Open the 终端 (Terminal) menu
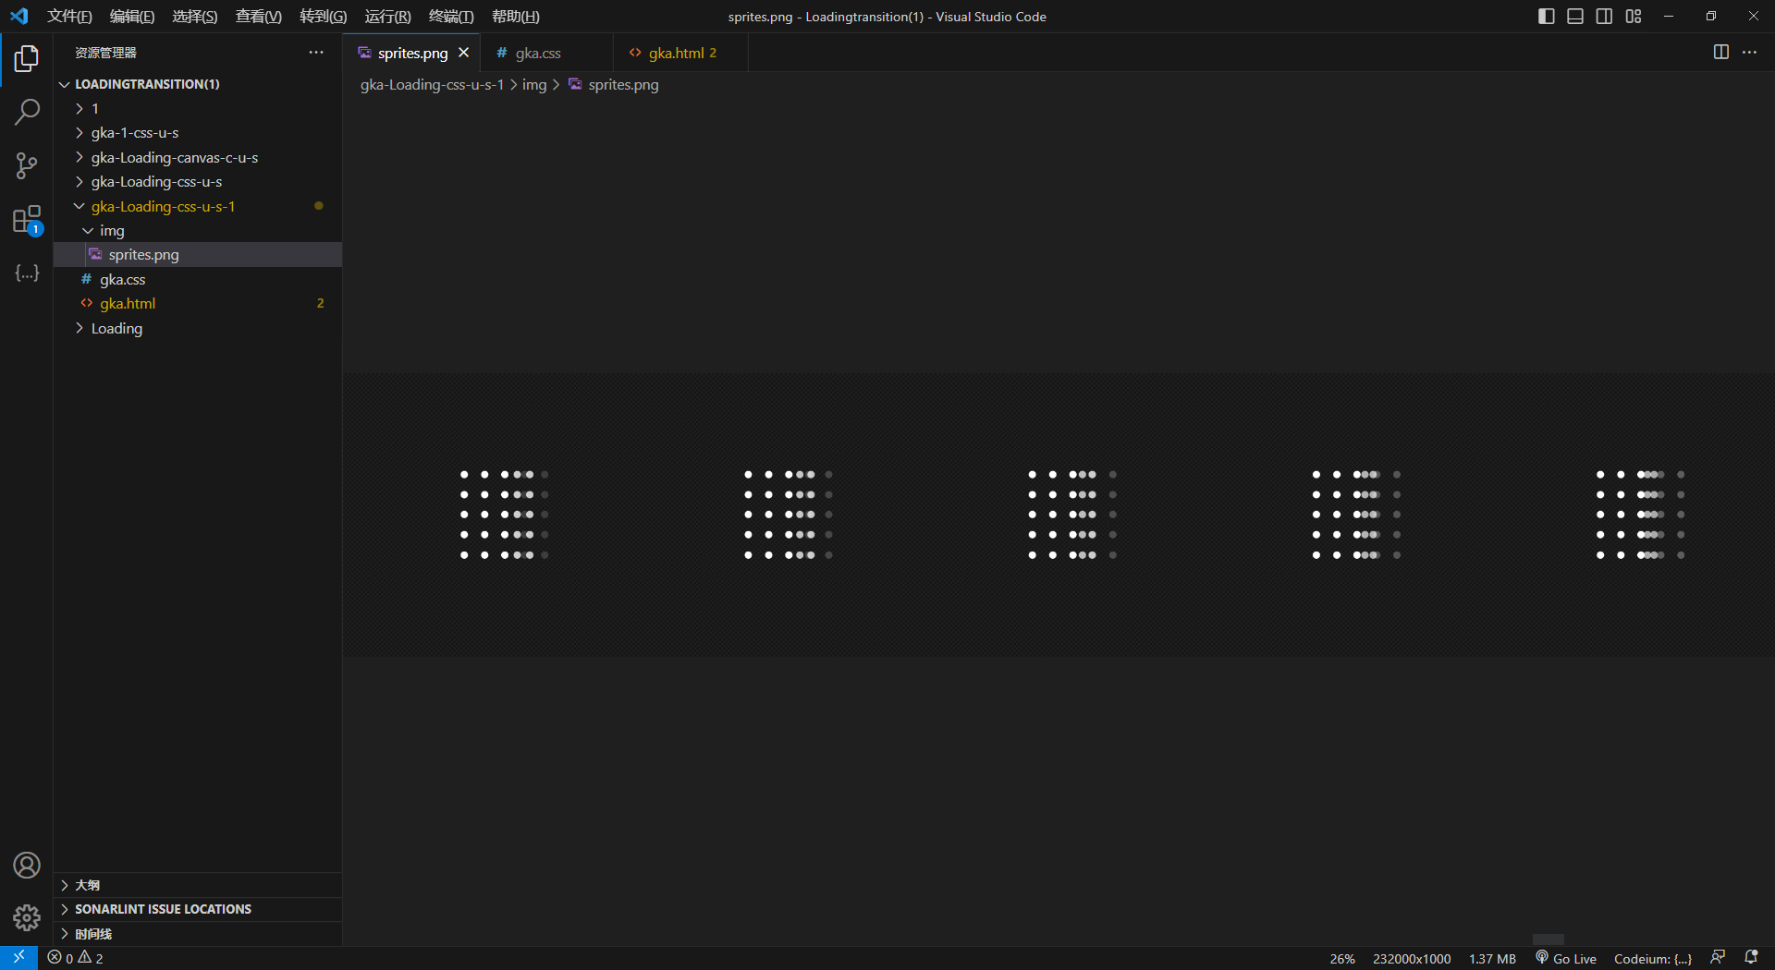This screenshot has height=970, width=1775. (x=450, y=17)
